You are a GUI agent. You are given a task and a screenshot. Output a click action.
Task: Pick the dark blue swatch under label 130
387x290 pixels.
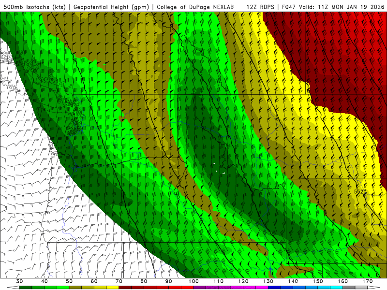click(274, 288)
